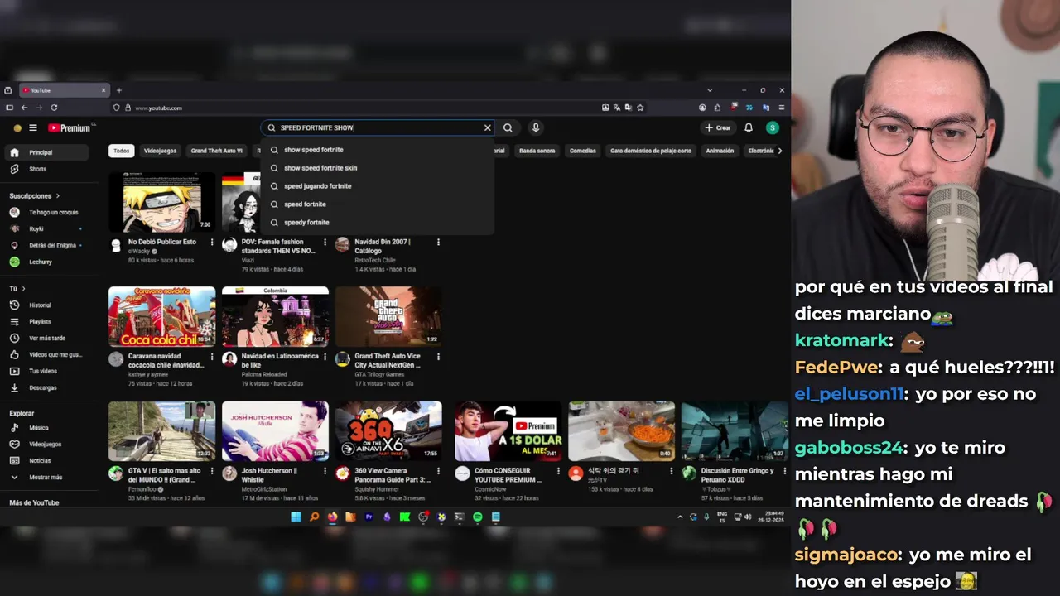The height and width of the screenshot is (596, 1060).
Task: Clear the search box with the X
Action: (x=488, y=127)
